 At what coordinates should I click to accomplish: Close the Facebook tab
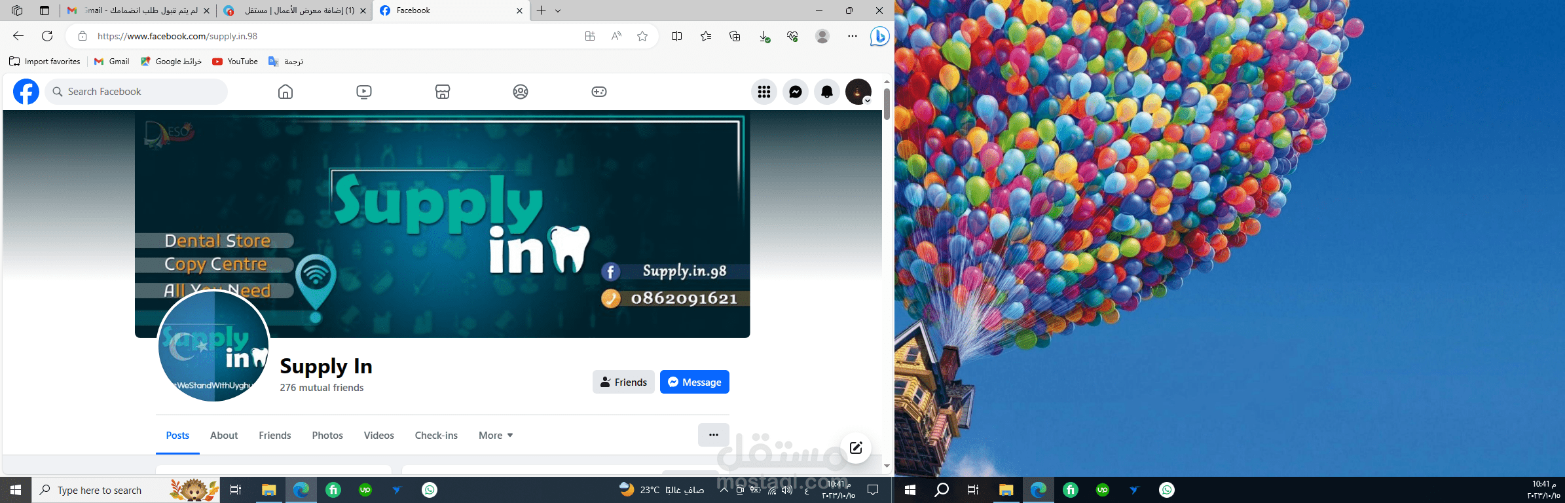[x=519, y=10]
